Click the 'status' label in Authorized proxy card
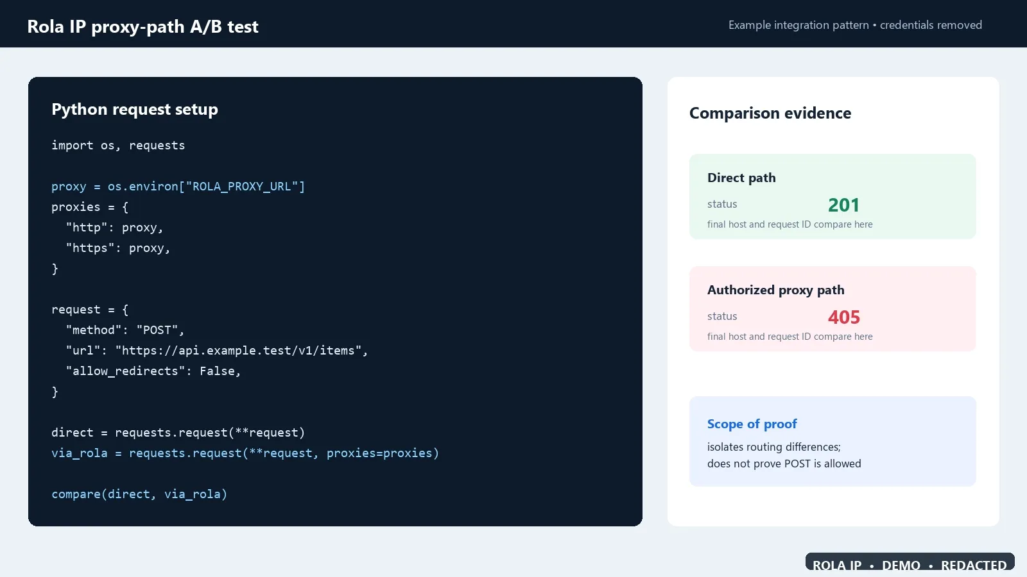 (x=722, y=316)
